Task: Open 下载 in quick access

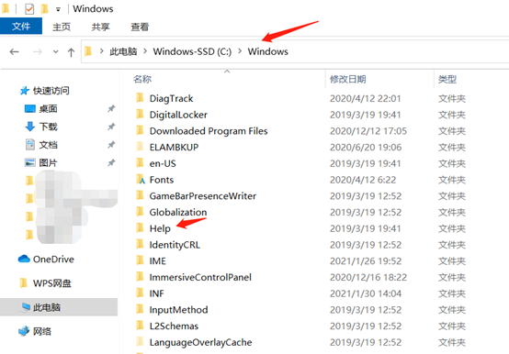Action: tap(48, 127)
